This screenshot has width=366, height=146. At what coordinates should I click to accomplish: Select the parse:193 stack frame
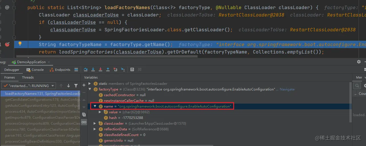(40, 135)
